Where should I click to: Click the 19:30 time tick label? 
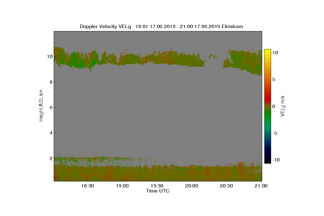(x=157, y=186)
